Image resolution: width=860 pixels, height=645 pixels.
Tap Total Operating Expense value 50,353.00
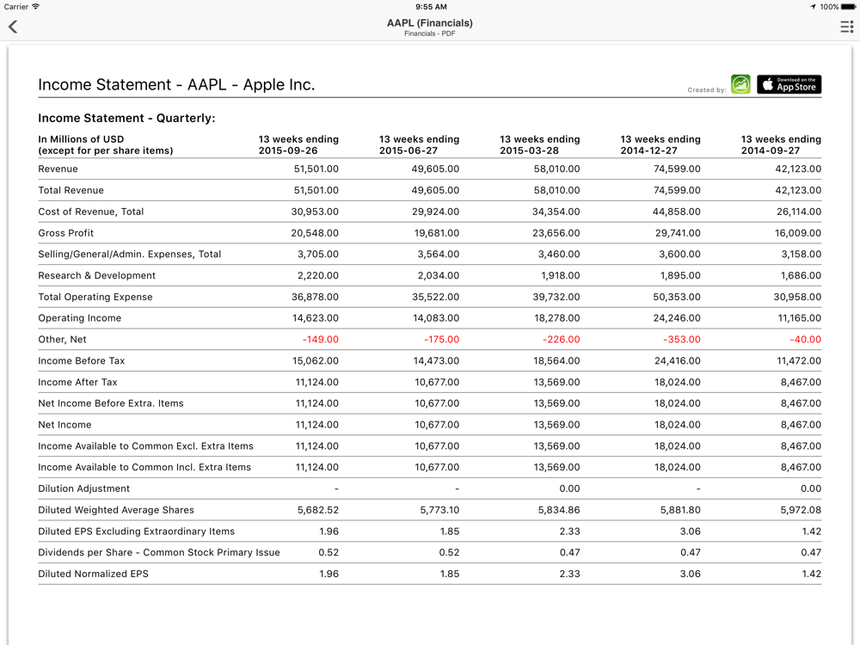click(677, 297)
